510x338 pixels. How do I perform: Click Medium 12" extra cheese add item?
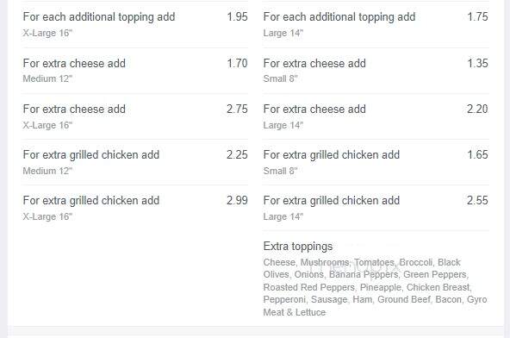(135, 71)
